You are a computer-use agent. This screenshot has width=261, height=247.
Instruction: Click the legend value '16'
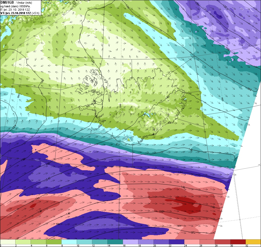[124, 245]
